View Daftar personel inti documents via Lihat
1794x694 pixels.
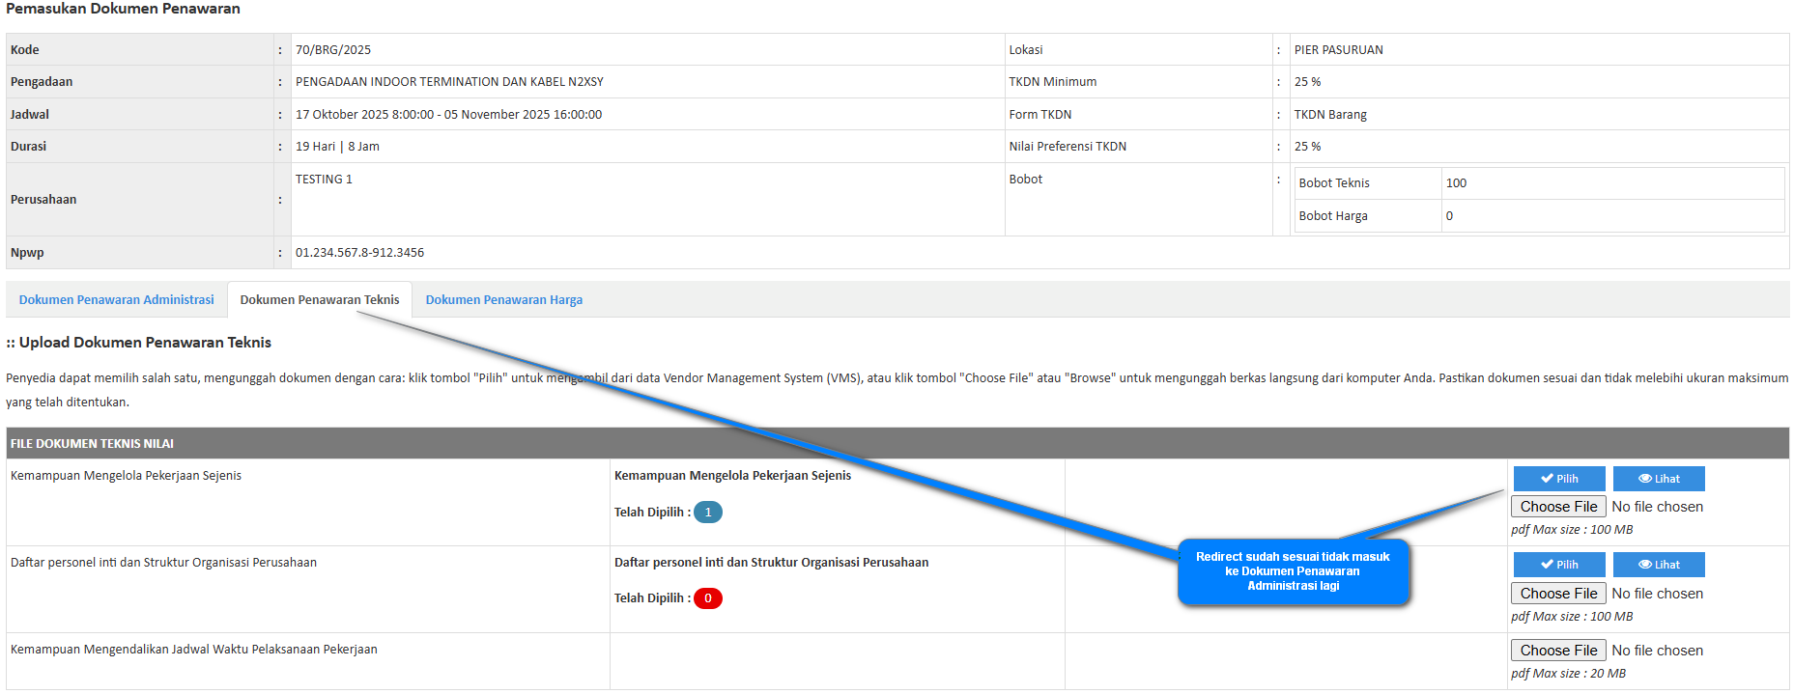[1658, 565]
